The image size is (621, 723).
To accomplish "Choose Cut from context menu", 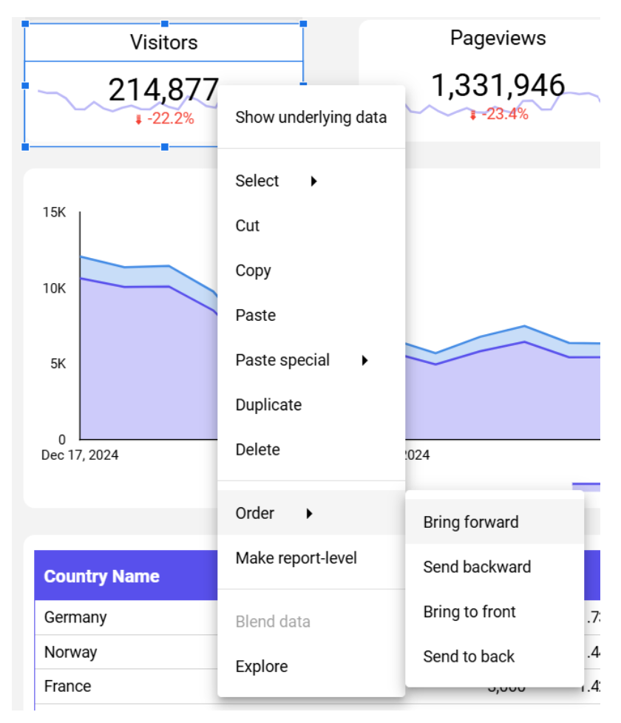I will tap(248, 226).
